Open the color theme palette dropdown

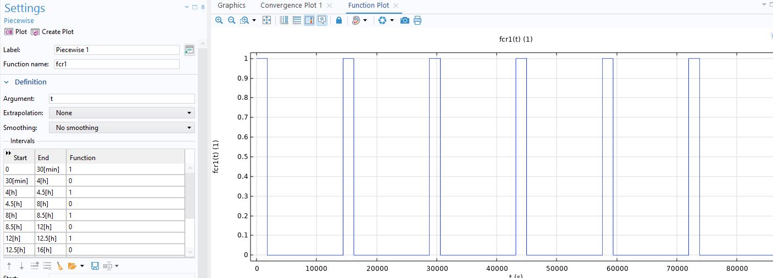[359, 20]
